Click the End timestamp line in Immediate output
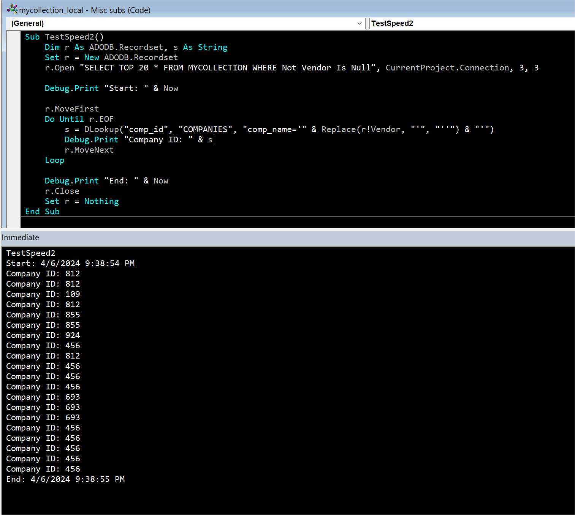The image size is (575, 515). [65, 479]
